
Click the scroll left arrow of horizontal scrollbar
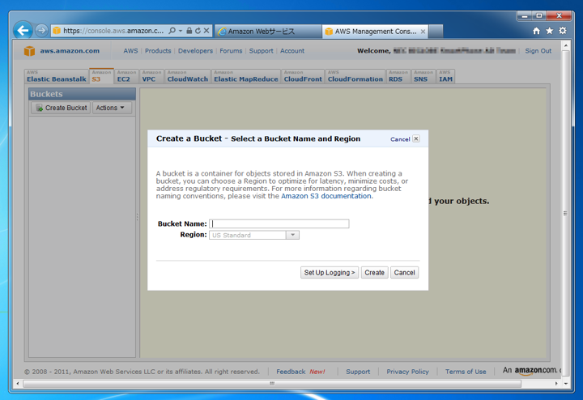[18, 383]
